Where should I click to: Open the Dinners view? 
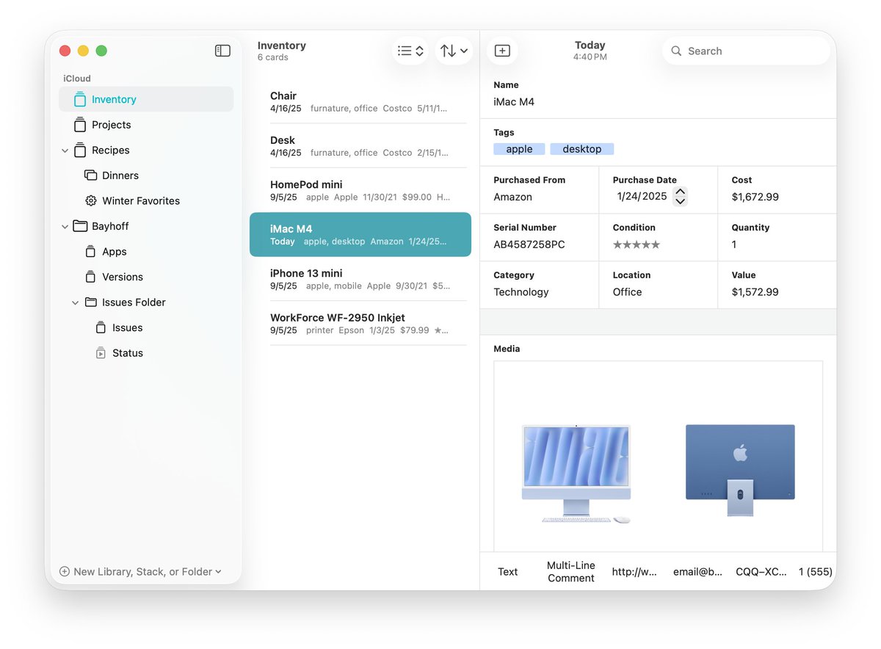coord(146,175)
